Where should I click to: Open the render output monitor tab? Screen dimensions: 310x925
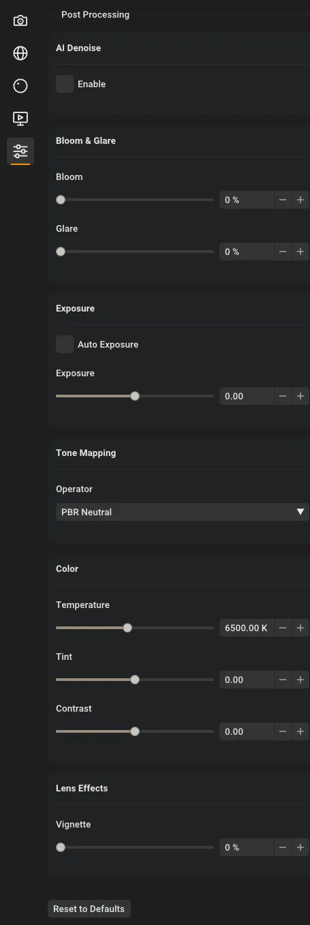coord(20,119)
